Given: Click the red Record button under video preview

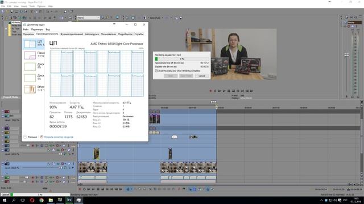Looking at the screenshot, I should tap(210, 91).
